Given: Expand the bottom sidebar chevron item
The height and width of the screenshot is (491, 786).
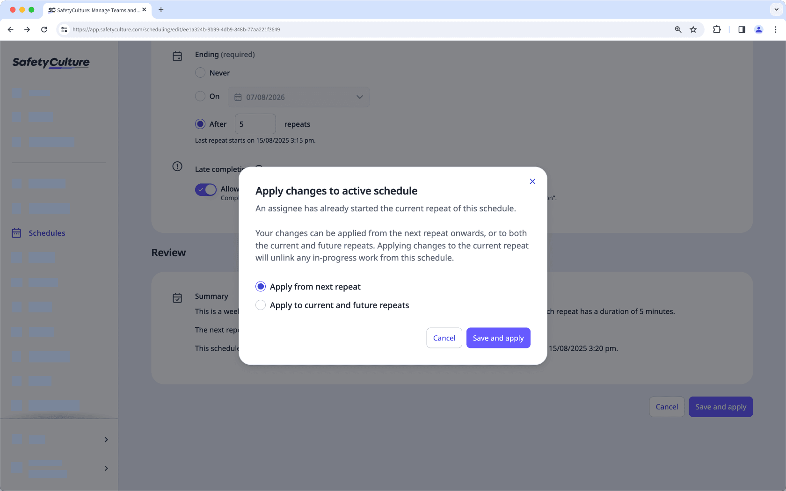Looking at the screenshot, I should click(106, 468).
